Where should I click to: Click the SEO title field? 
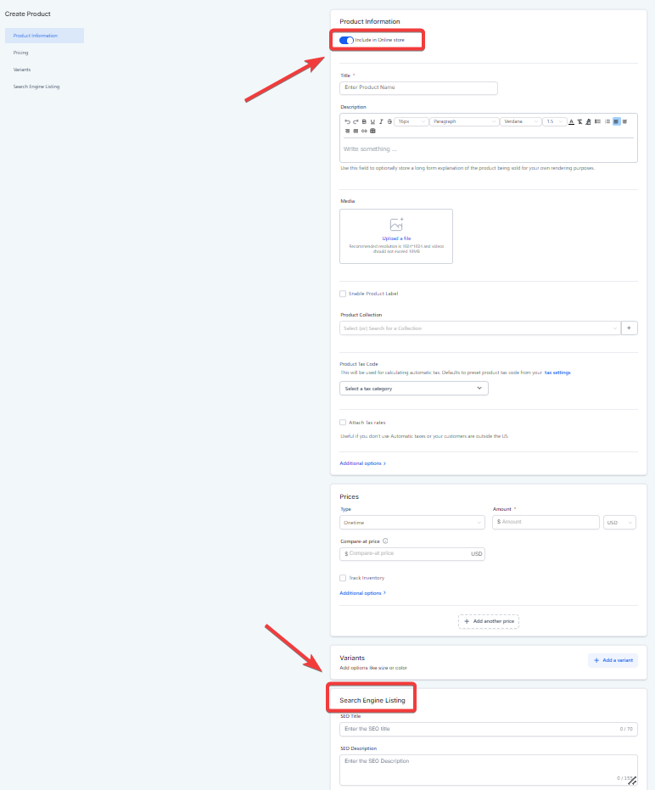pos(488,729)
